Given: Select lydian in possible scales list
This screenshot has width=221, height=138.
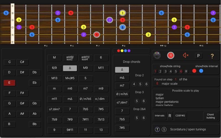Looking at the screenshot, I should coord(160,98).
